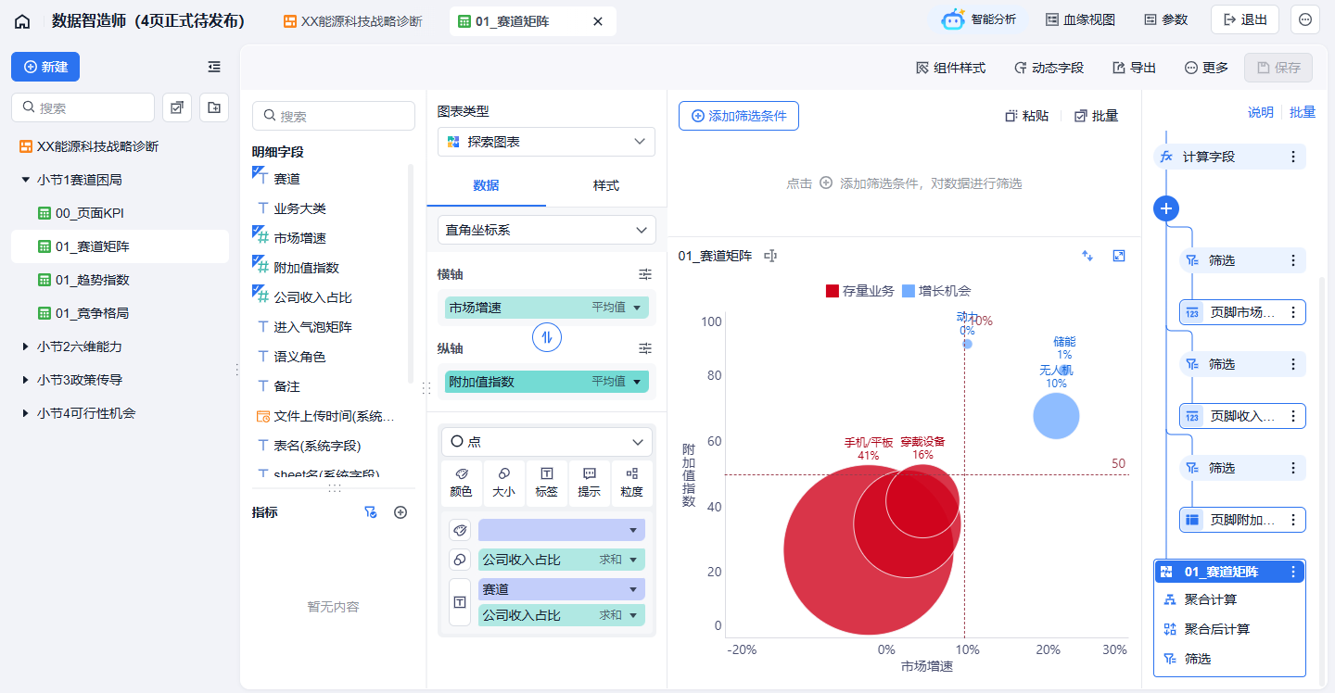Collapse the left sidebar list icon
1335x693 pixels.
coord(214,67)
